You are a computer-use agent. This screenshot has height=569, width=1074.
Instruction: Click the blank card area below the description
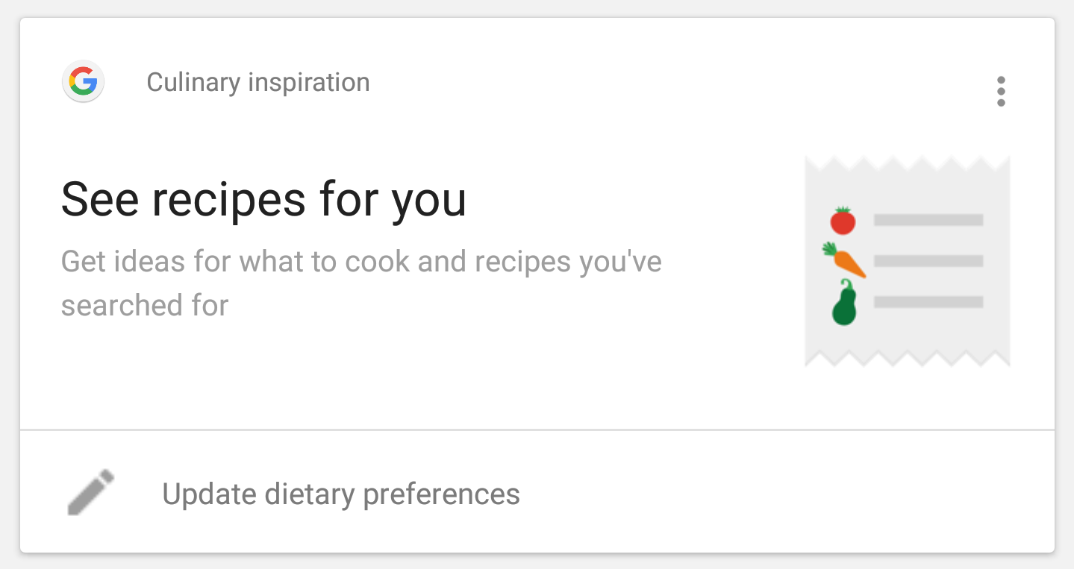(x=373, y=373)
